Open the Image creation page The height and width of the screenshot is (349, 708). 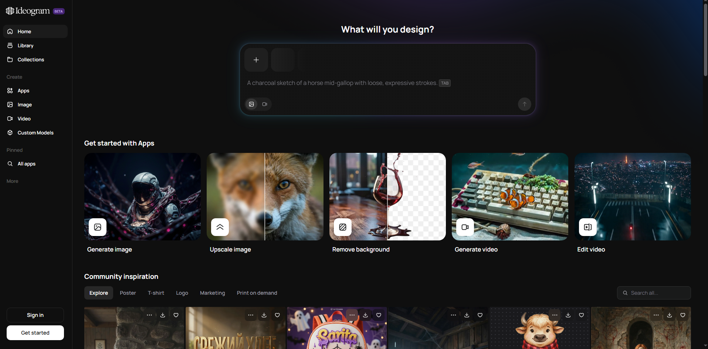35,105
